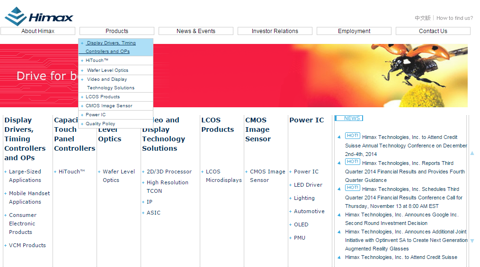480x267 pixels.
Task: Open CMOS Image Sensor link in column list
Action: (x=267, y=176)
